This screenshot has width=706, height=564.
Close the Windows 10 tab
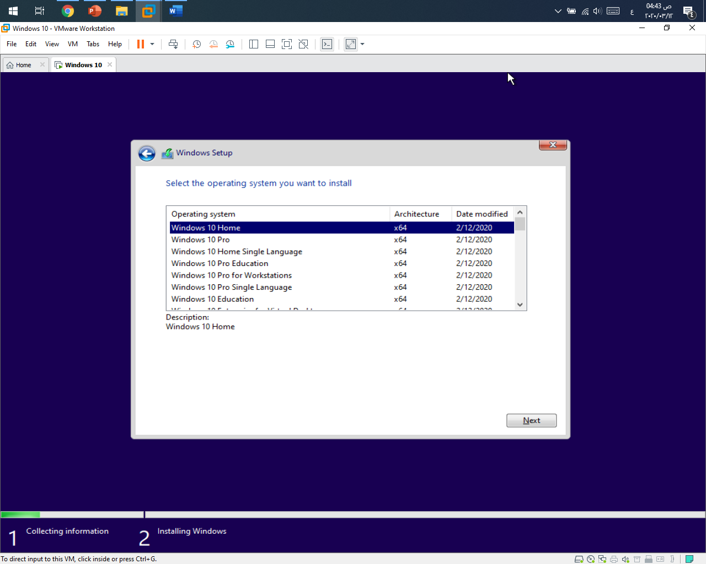[x=110, y=64]
